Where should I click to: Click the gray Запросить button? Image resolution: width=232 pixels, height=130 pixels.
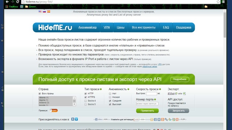[178, 111]
